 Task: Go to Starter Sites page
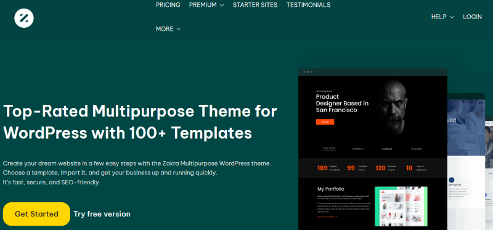click(255, 5)
